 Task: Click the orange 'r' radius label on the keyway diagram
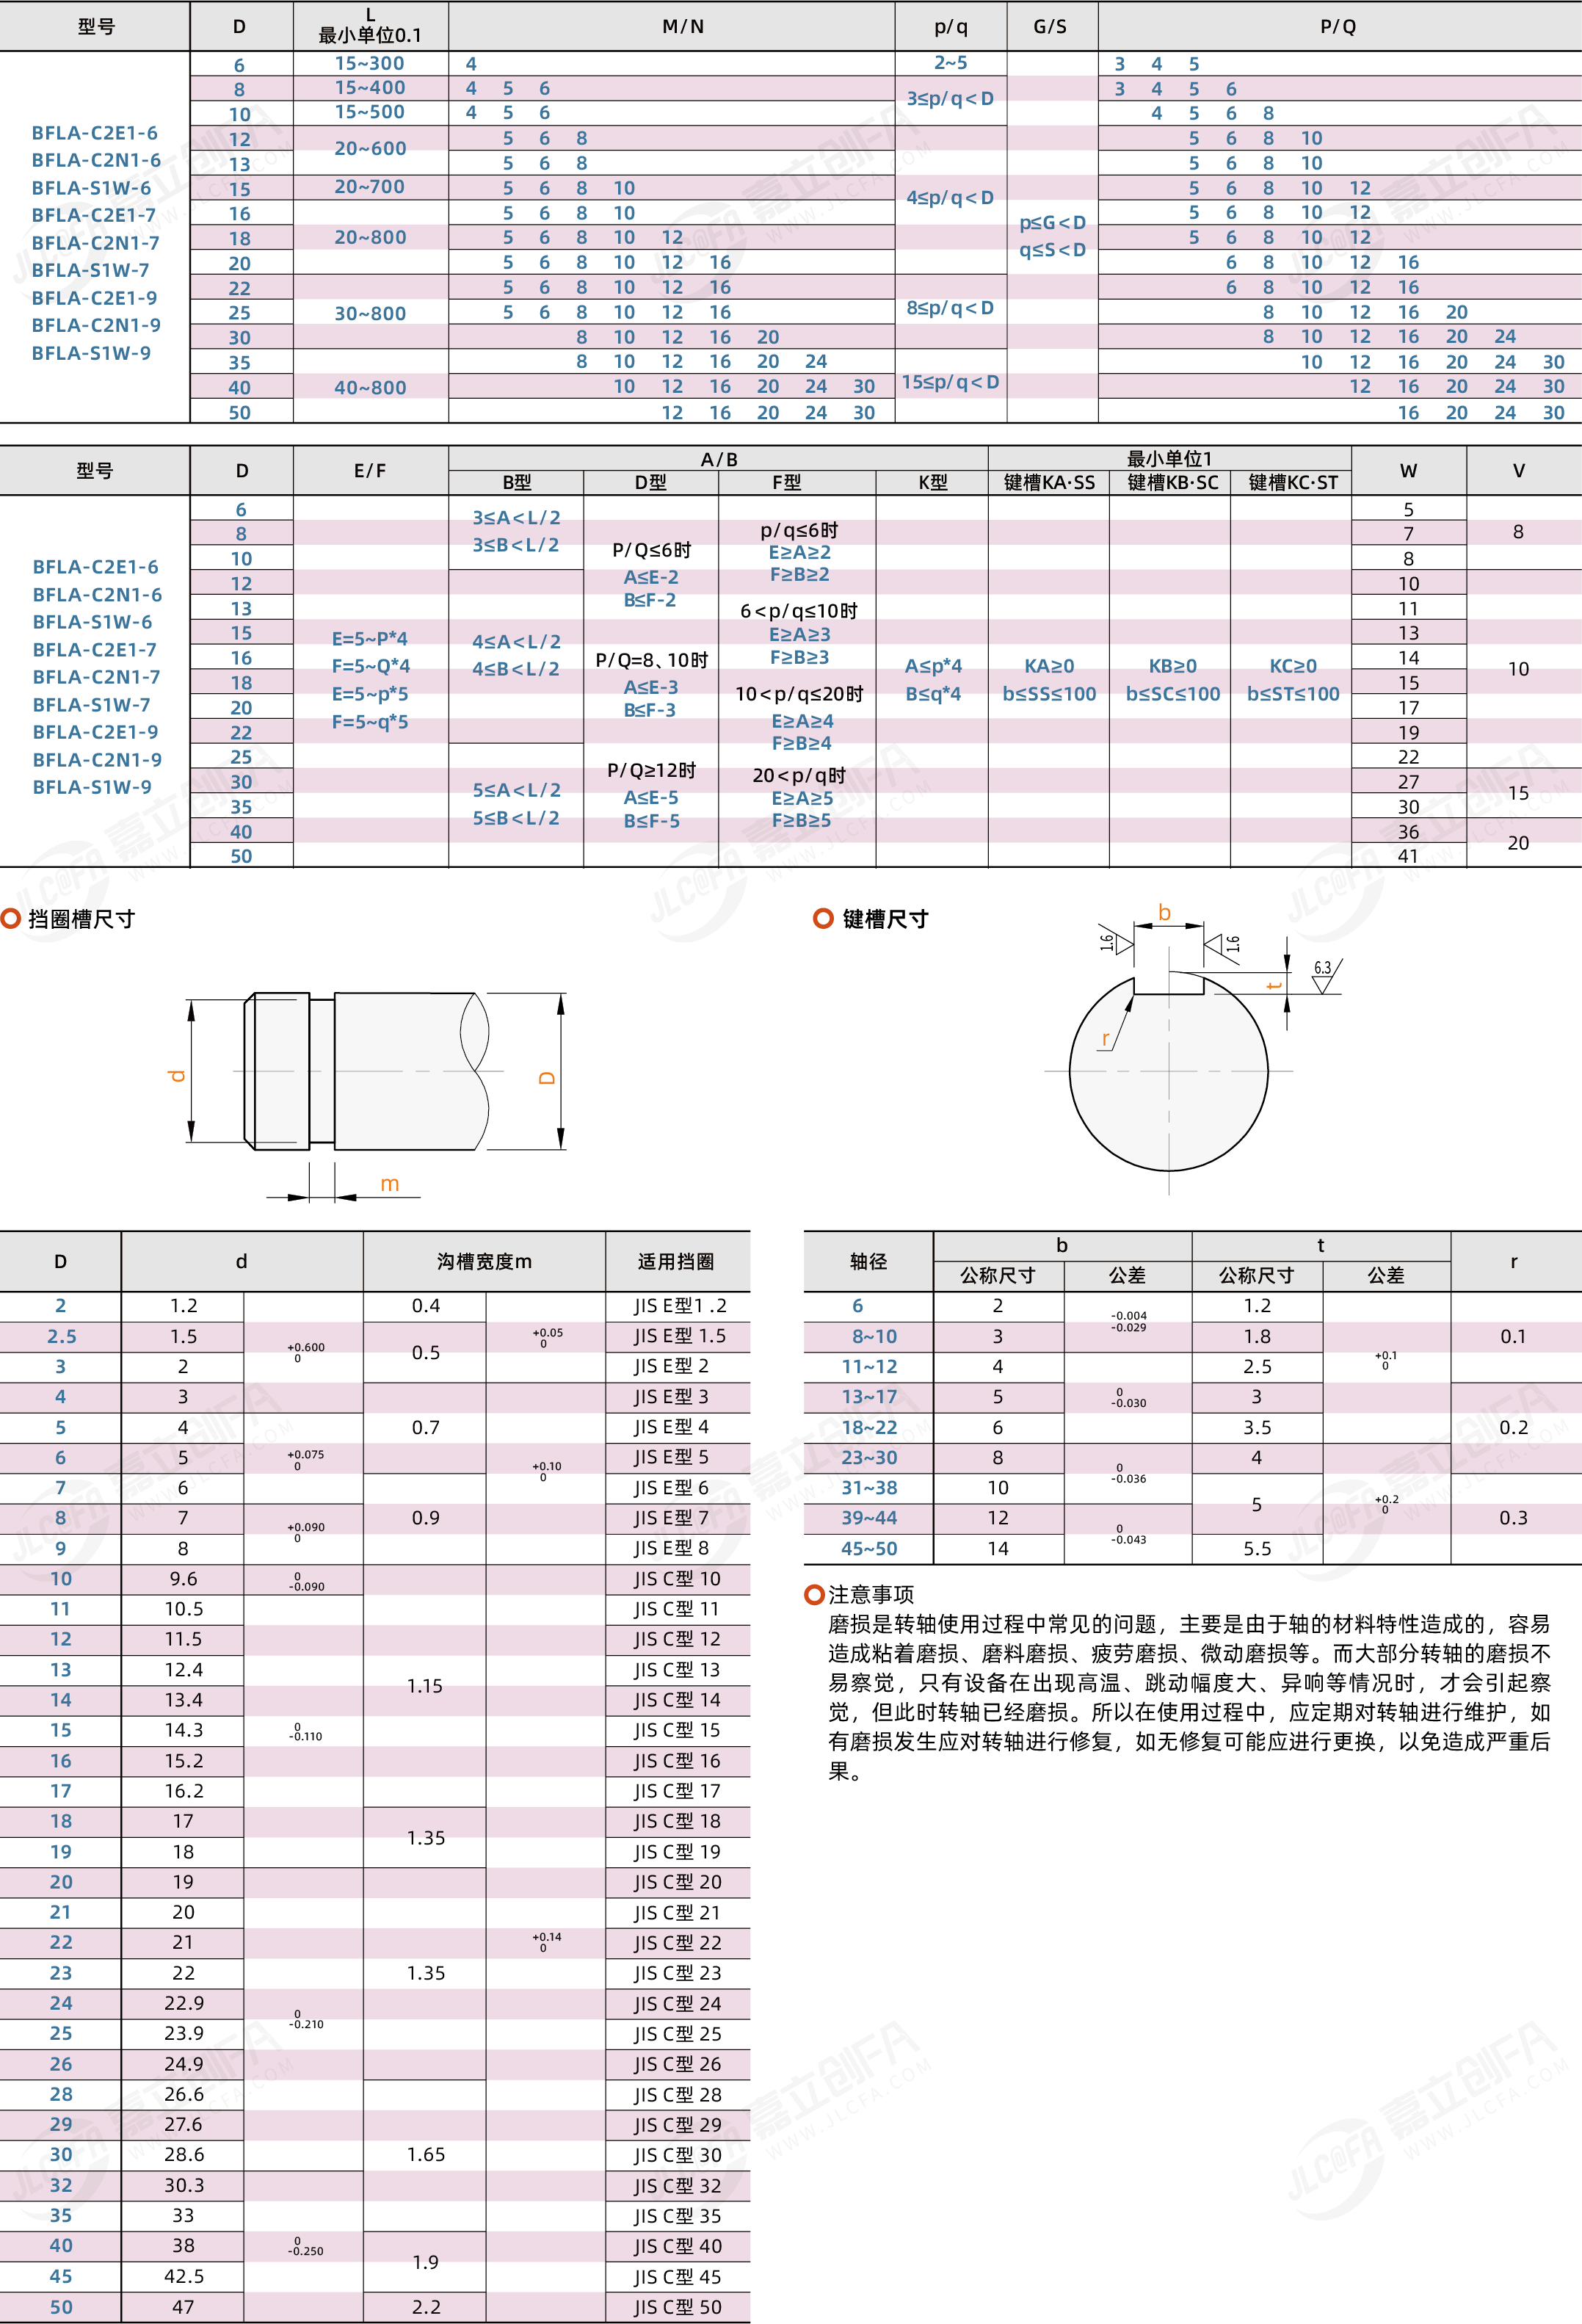1105,1038
